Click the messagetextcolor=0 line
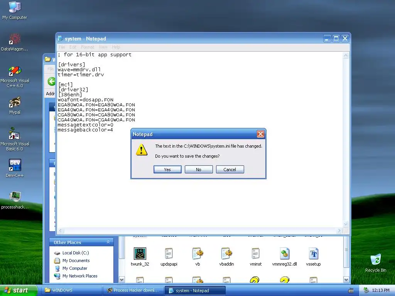The image size is (395, 296). coord(85,125)
